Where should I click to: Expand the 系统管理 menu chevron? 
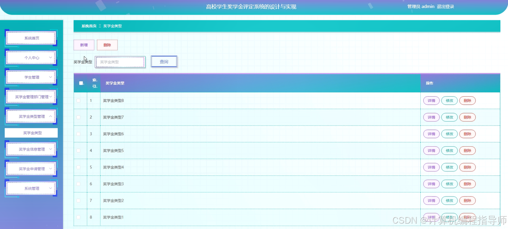pyautogui.click(x=50, y=188)
